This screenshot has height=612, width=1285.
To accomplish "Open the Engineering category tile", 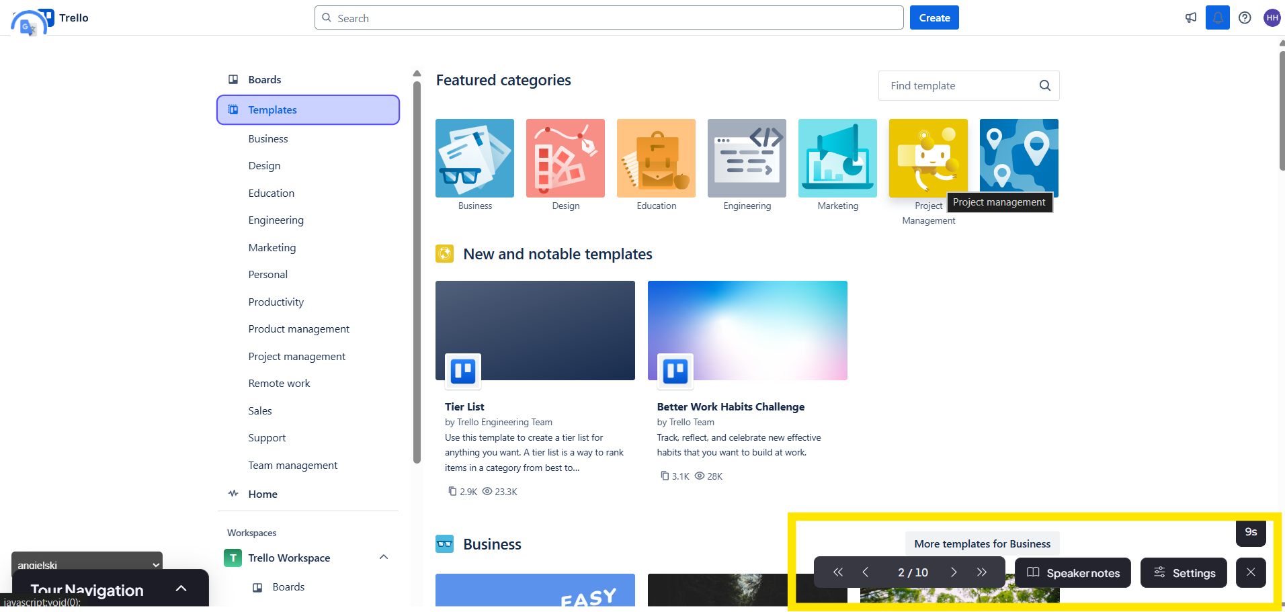I will (x=747, y=159).
